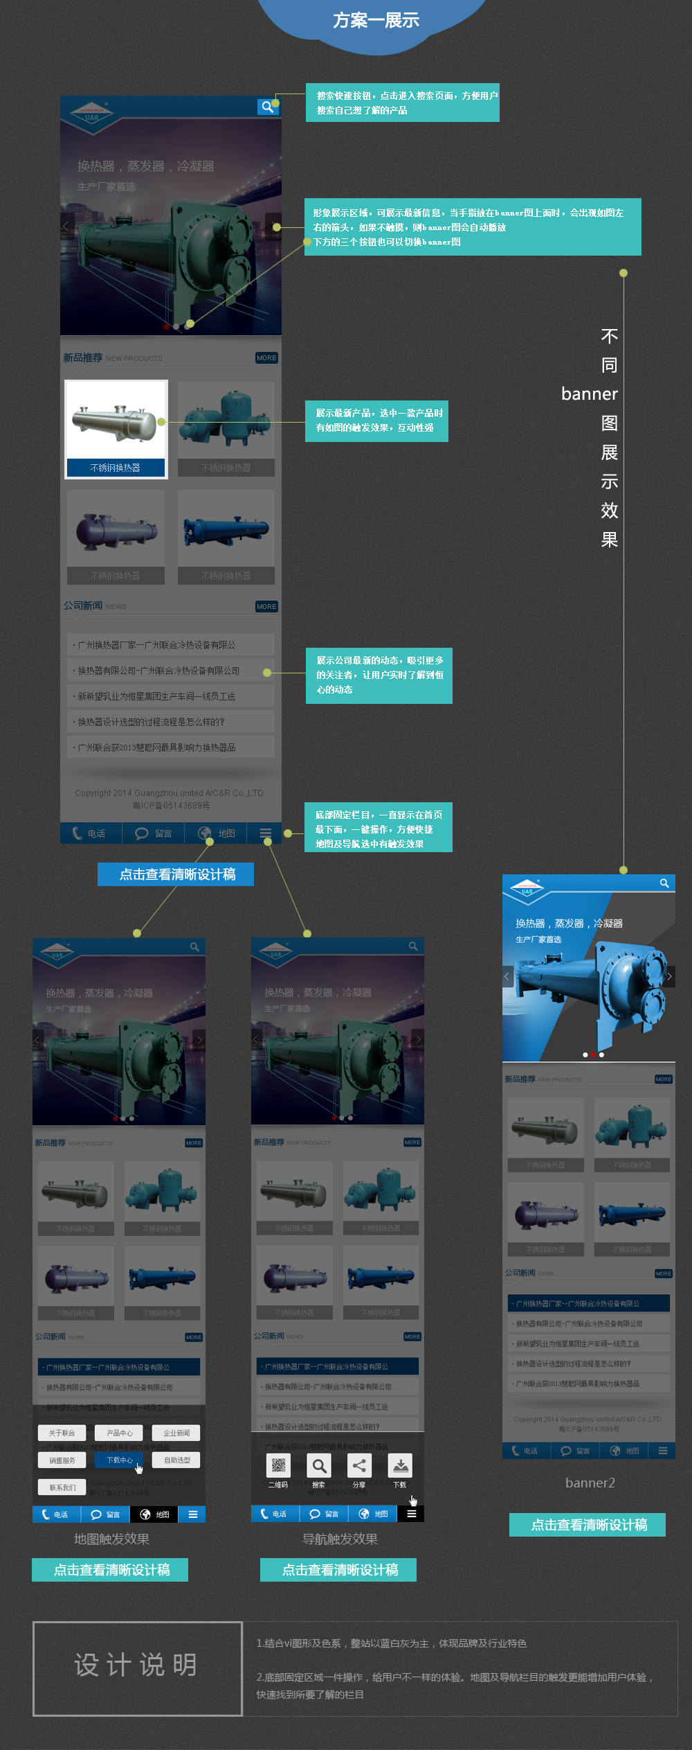This screenshot has width=692, height=1750.
Task: Tap the 留言 message bubble in the large mockup's bottom bar
Action: click(x=154, y=833)
